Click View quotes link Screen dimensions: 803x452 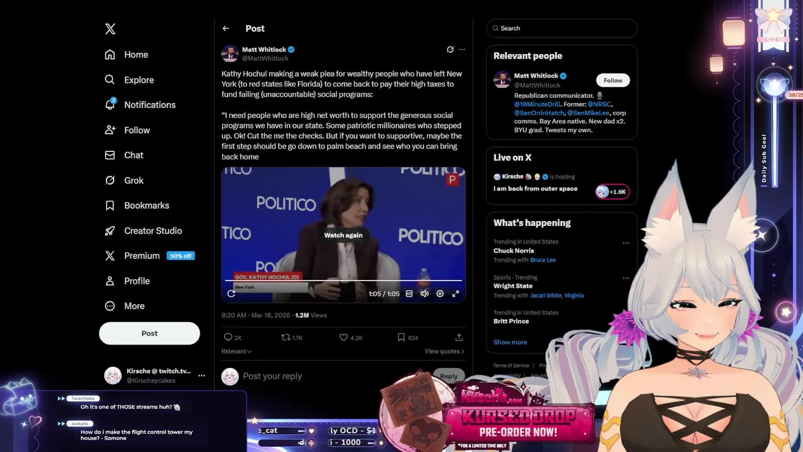445,352
